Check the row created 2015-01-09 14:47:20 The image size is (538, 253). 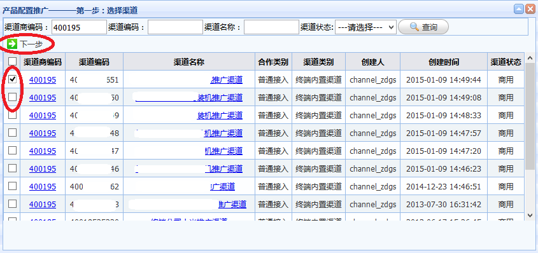(x=12, y=150)
